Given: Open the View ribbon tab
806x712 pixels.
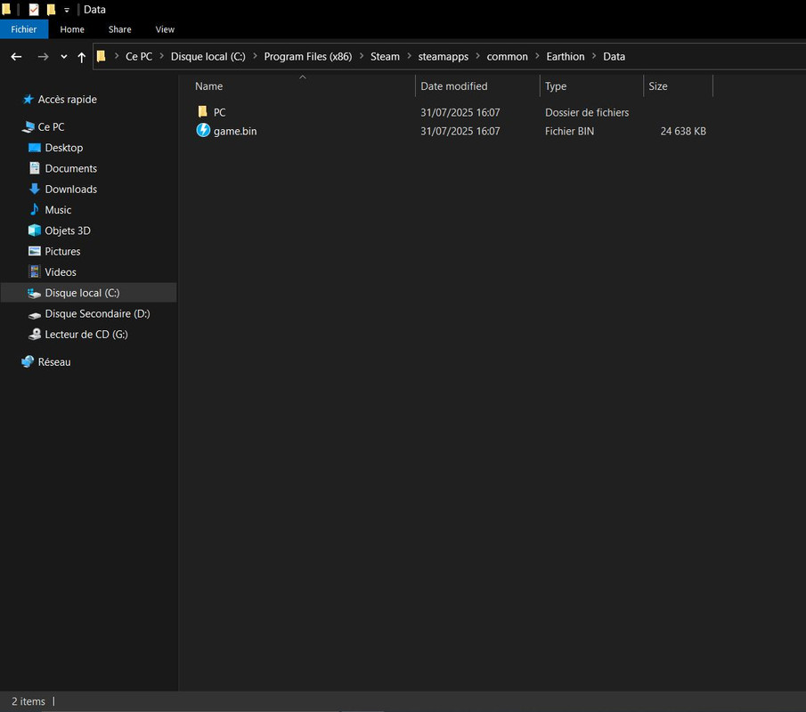Looking at the screenshot, I should [x=165, y=29].
